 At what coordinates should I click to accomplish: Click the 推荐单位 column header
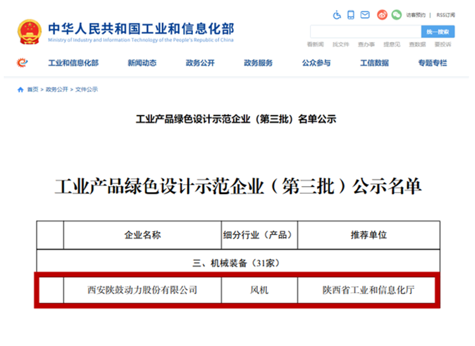(369, 235)
